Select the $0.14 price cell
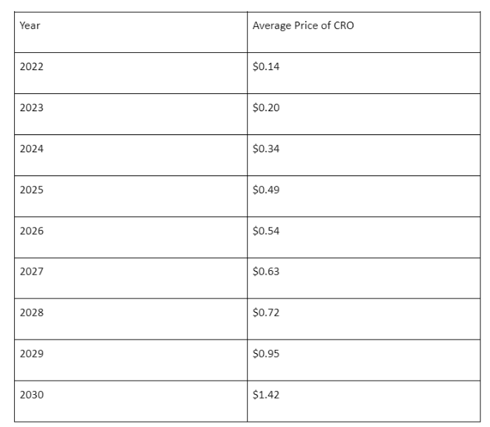 [266, 66]
